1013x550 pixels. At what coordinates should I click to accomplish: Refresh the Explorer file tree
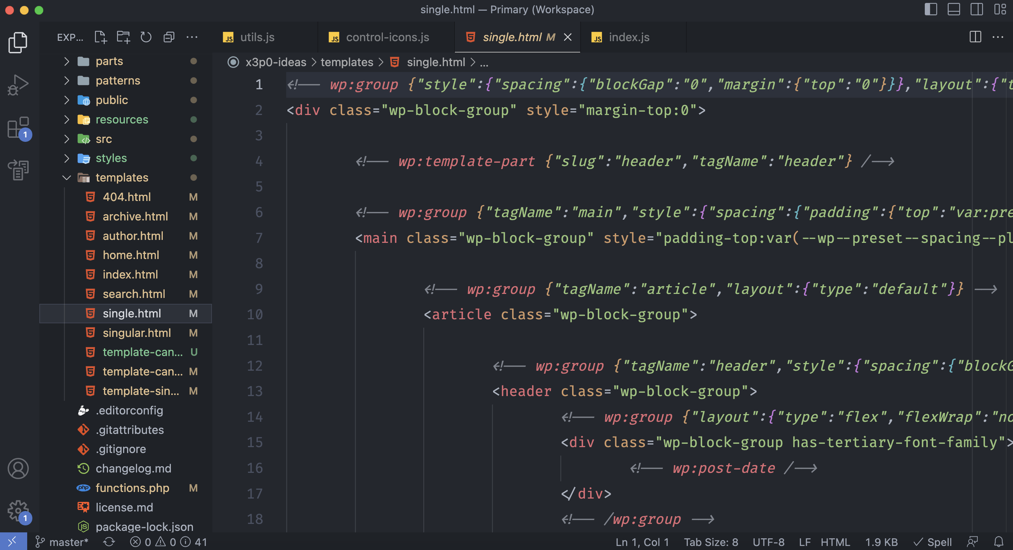point(146,37)
